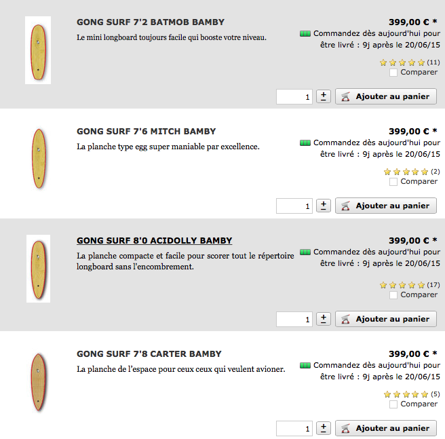Screen dimensions: 445x439
Task: Tick the Comparer checkbox for 7'2 Batmob Bamby
Action: tap(393, 73)
